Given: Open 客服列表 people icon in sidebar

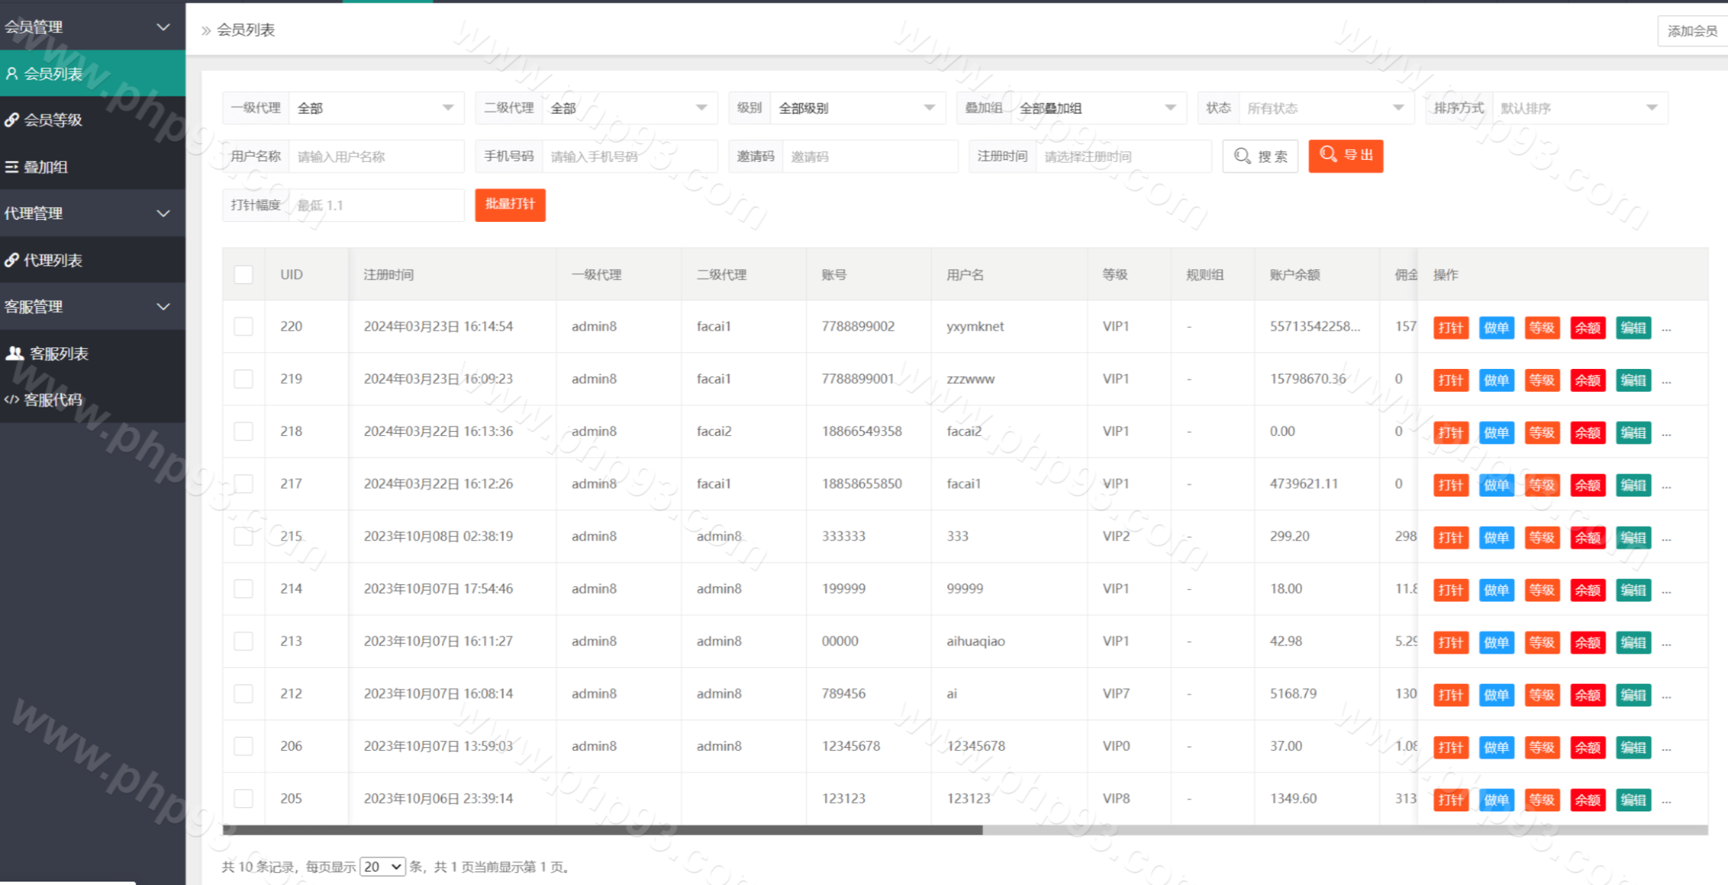Looking at the screenshot, I should 14,353.
